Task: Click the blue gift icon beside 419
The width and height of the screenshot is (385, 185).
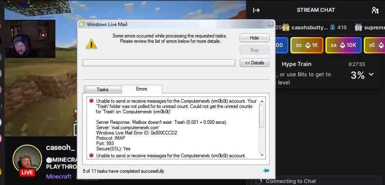Action: click(x=332, y=27)
